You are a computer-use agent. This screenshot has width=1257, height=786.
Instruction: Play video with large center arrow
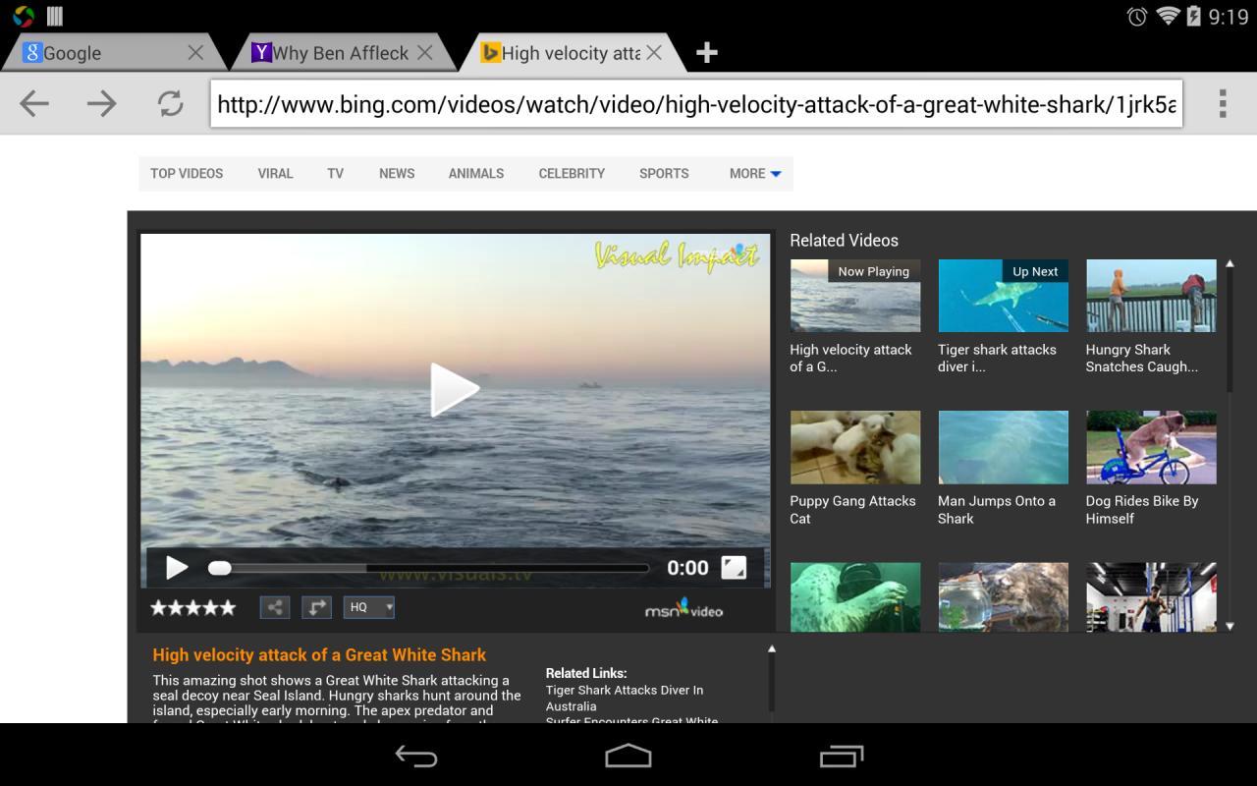455,389
